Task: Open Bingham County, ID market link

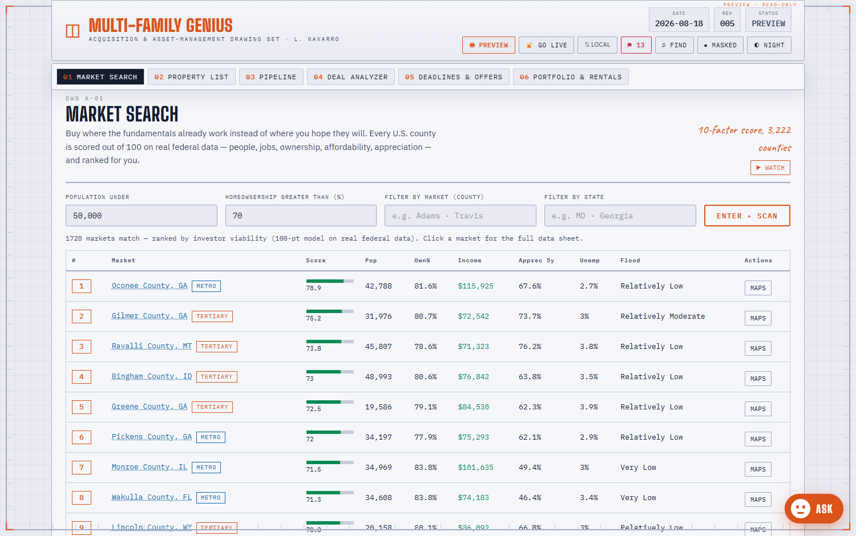Action: click(x=152, y=376)
